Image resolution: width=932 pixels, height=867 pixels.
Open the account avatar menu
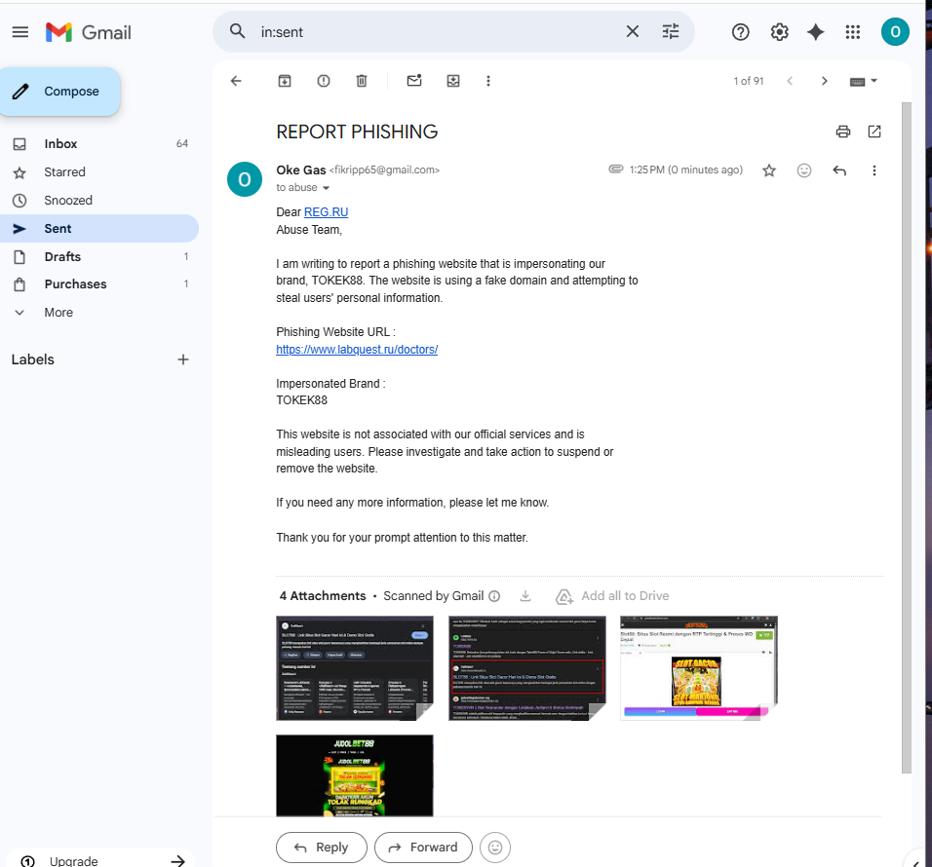895,32
